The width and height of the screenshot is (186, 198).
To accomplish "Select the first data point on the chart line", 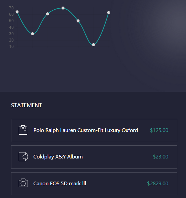I will (x=17, y=12).
